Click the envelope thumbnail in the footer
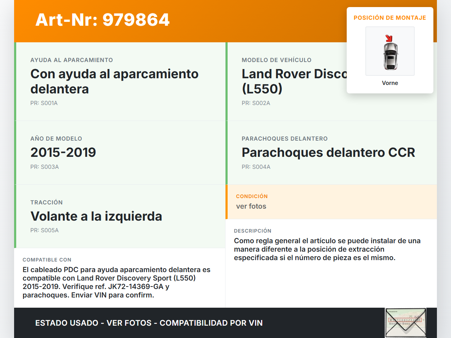451x338 pixels. tap(406, 323)
